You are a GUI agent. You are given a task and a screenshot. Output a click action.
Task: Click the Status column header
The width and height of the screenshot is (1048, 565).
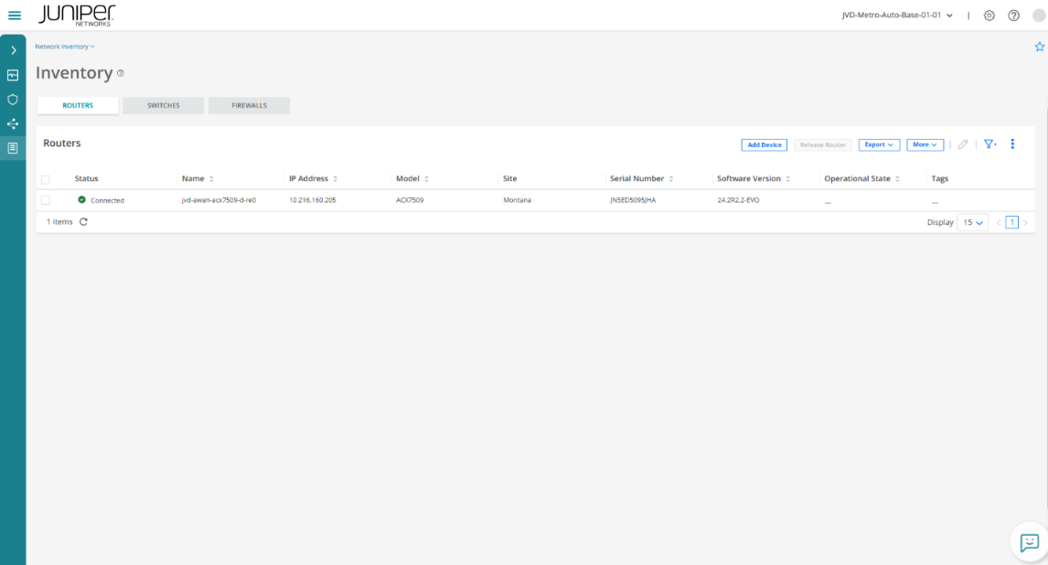(86, 179)
